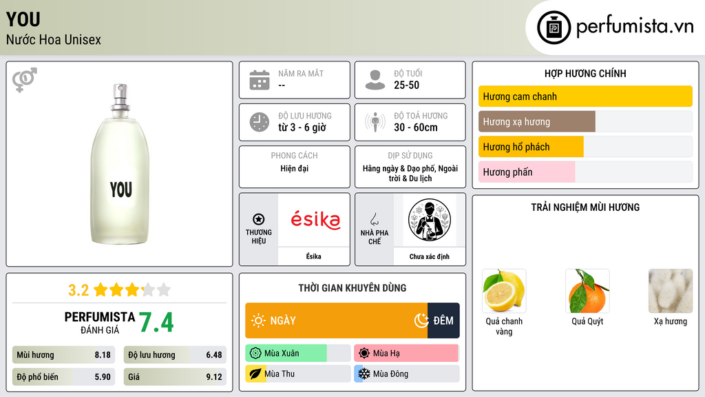
Task: Click the star rating next to 3.2
Action: point(132,290)
